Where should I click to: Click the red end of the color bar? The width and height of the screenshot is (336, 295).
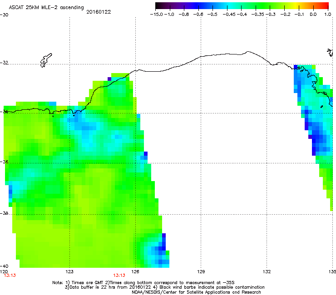pyautogui.click(x=325, y=6)
